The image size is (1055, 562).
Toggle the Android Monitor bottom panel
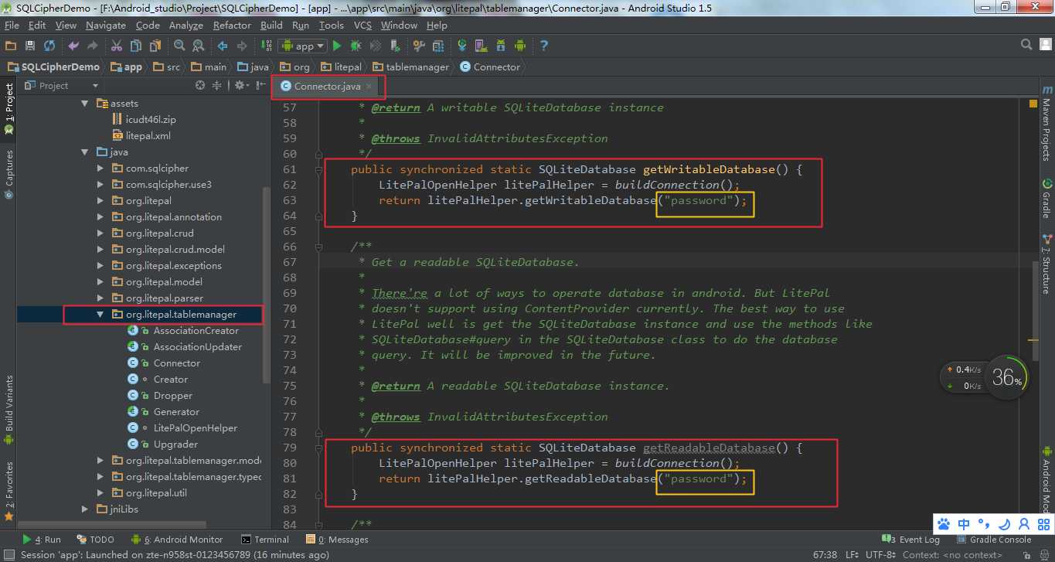click(x=177, y=540)
